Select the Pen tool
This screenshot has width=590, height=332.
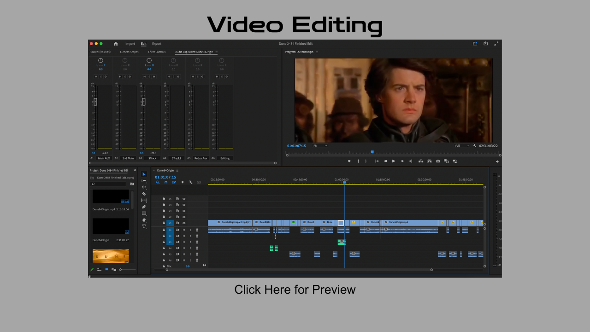(x=144, y=207)
